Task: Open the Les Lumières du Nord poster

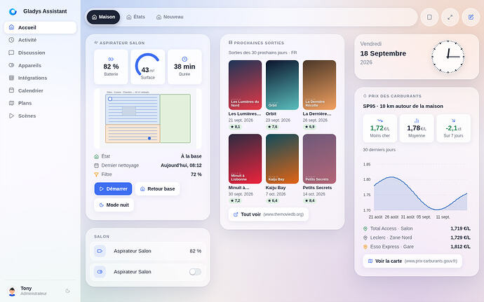Action: tap(245, 85)
